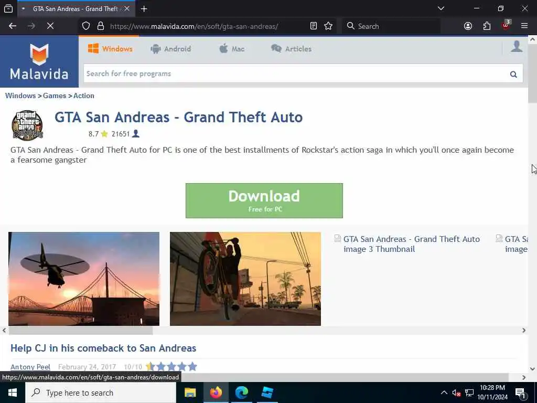Open a new browser tab

click(144, 8)
